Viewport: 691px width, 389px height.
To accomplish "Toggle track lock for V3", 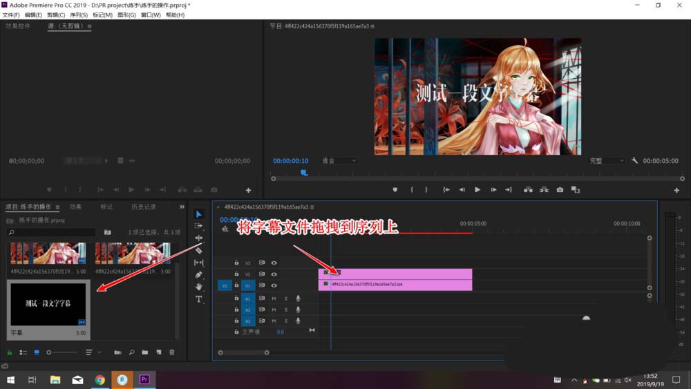I will coord(236,263).
